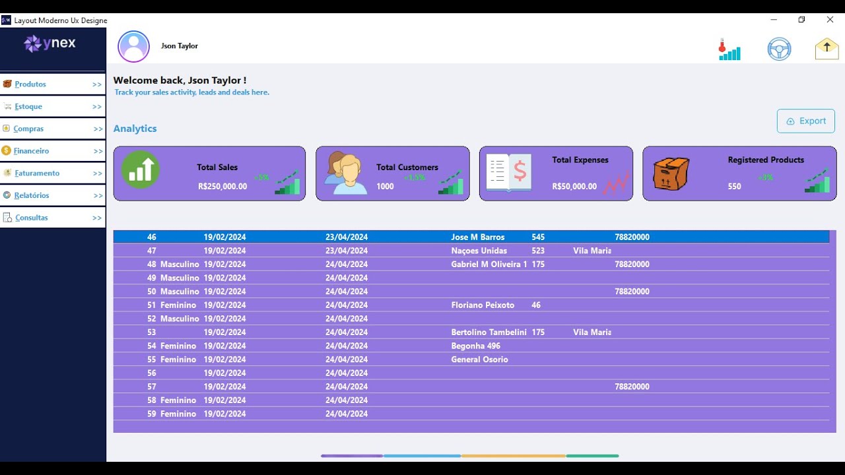
Task: Open the Estoque menu item
Action: click(x=53, y=106)
